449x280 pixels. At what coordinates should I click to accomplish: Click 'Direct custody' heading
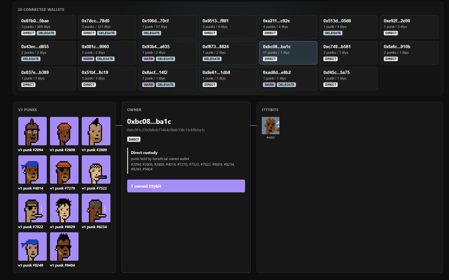(144, 153)
